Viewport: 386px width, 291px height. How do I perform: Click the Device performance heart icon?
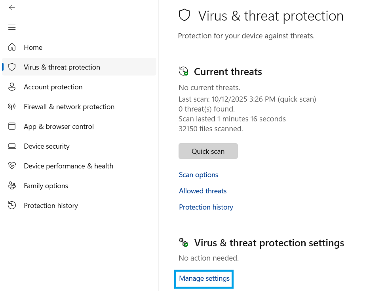pos(12,166)
